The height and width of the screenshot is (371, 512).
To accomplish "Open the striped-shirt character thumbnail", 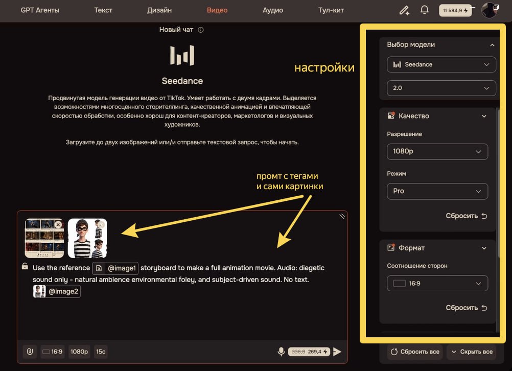I will coord(87,238).
